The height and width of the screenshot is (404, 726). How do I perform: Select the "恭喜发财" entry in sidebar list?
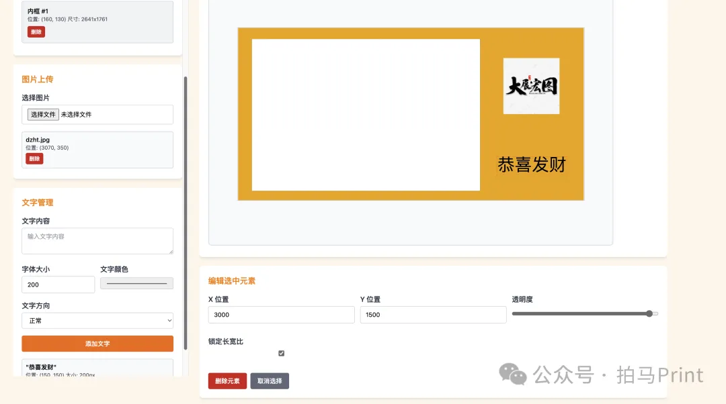tap(97, 368)
